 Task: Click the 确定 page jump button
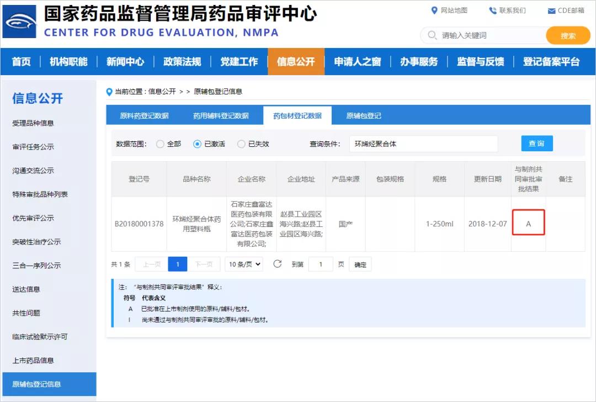coord(360,265)
